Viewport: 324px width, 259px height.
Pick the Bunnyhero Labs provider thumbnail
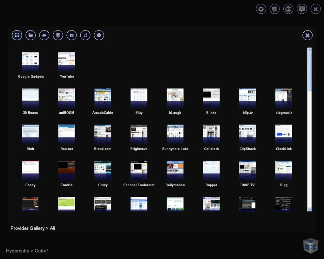175,134
